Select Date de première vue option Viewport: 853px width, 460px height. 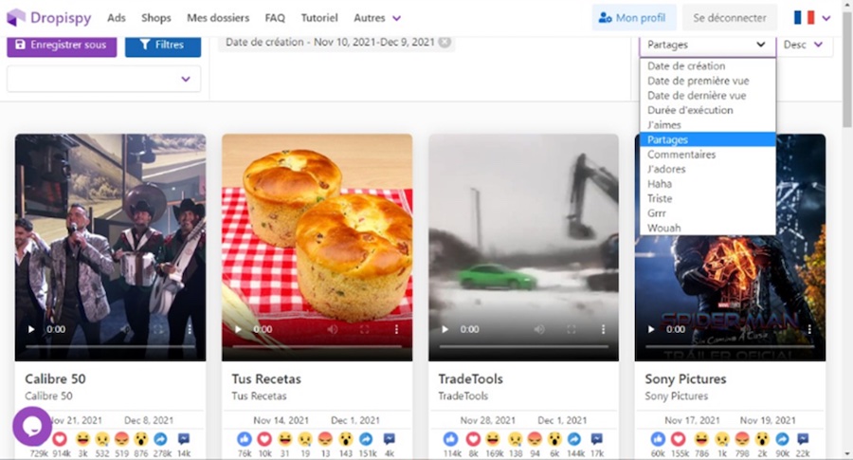(x=707, y=81)
